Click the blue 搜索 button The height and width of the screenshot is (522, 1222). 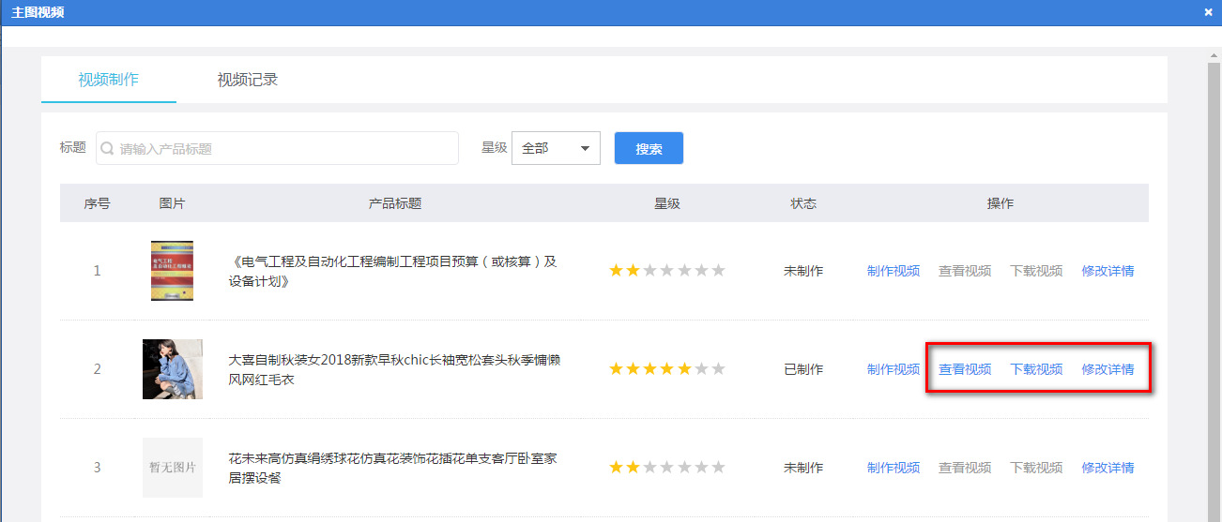pyautogui.click(x=649, y=148)
